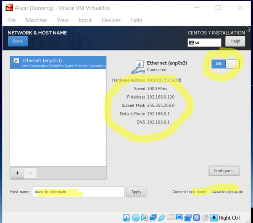Open the Devices menu
The image size is (253, 223).
point(111,20)
